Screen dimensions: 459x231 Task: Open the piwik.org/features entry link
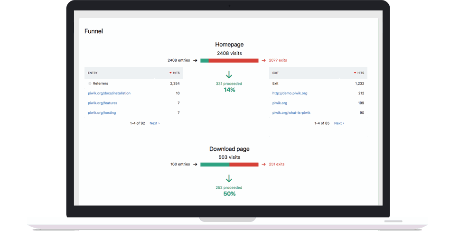[x=103, y=103]
